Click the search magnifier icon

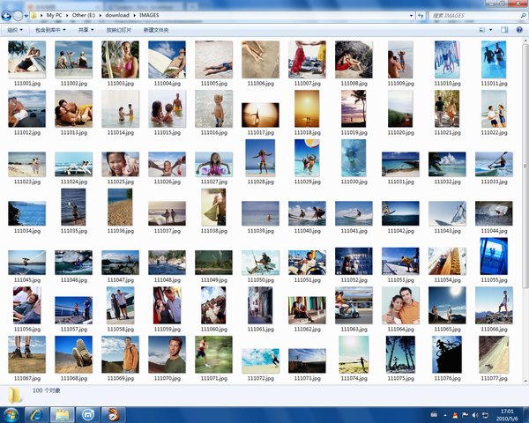[x=523, y=16]
